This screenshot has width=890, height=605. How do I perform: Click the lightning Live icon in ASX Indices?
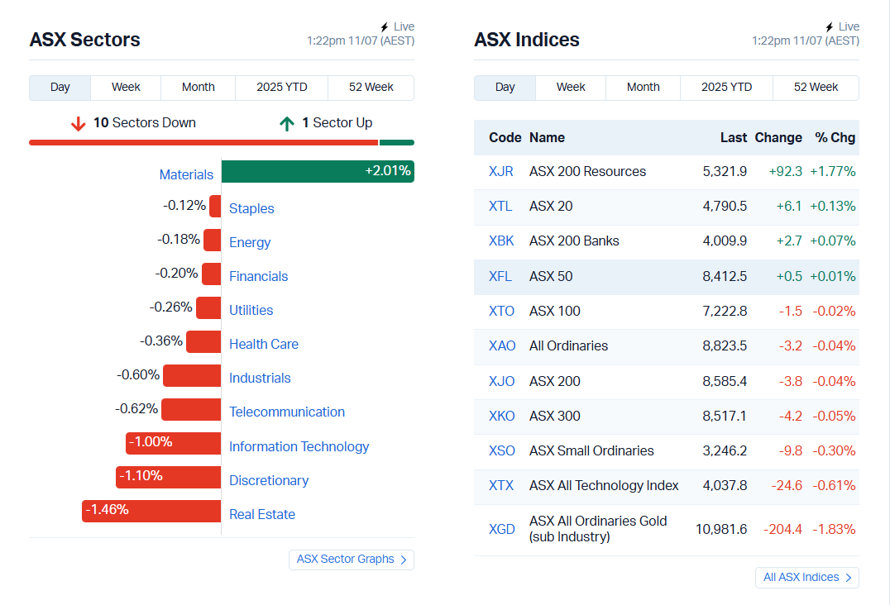pos(830,27)
